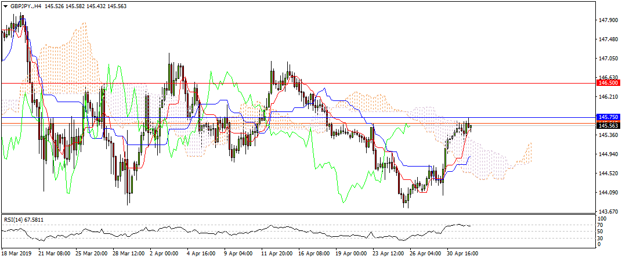
Task: Click the 19 Apr 00:00 time label
Action: (x=351, y=253)
